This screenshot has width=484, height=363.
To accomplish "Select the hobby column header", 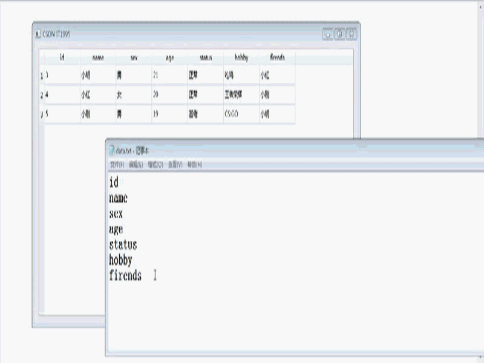I will 241,57.
